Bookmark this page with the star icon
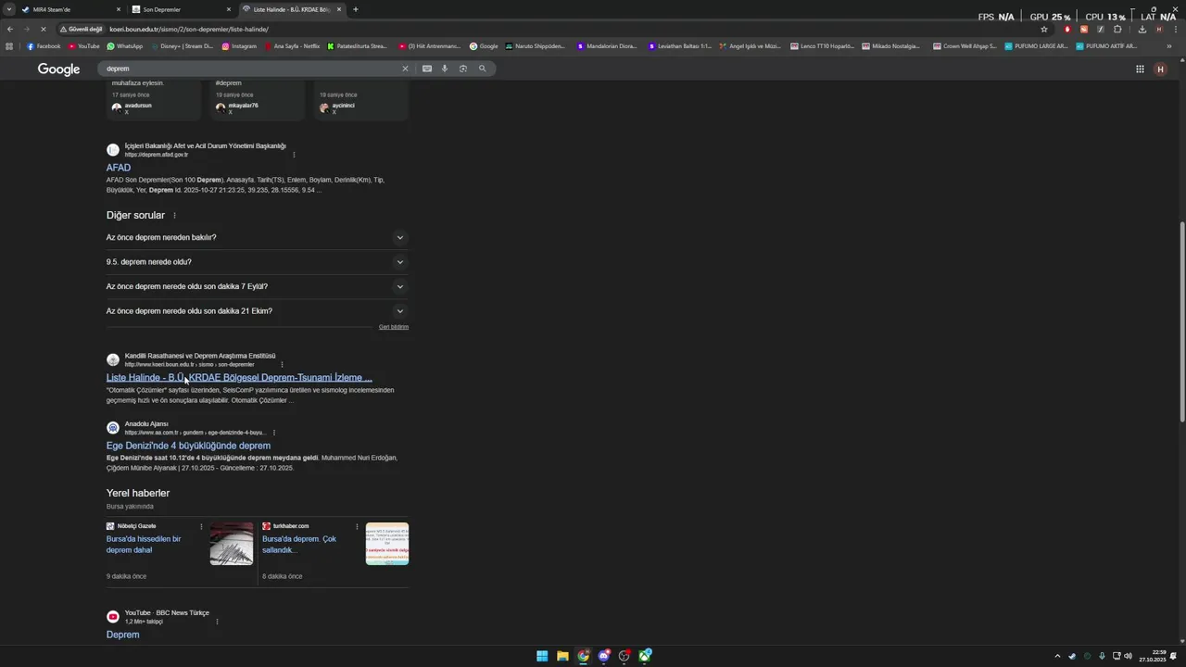Viewport: 1186px width, 667px height. [x=1044, y=29]
